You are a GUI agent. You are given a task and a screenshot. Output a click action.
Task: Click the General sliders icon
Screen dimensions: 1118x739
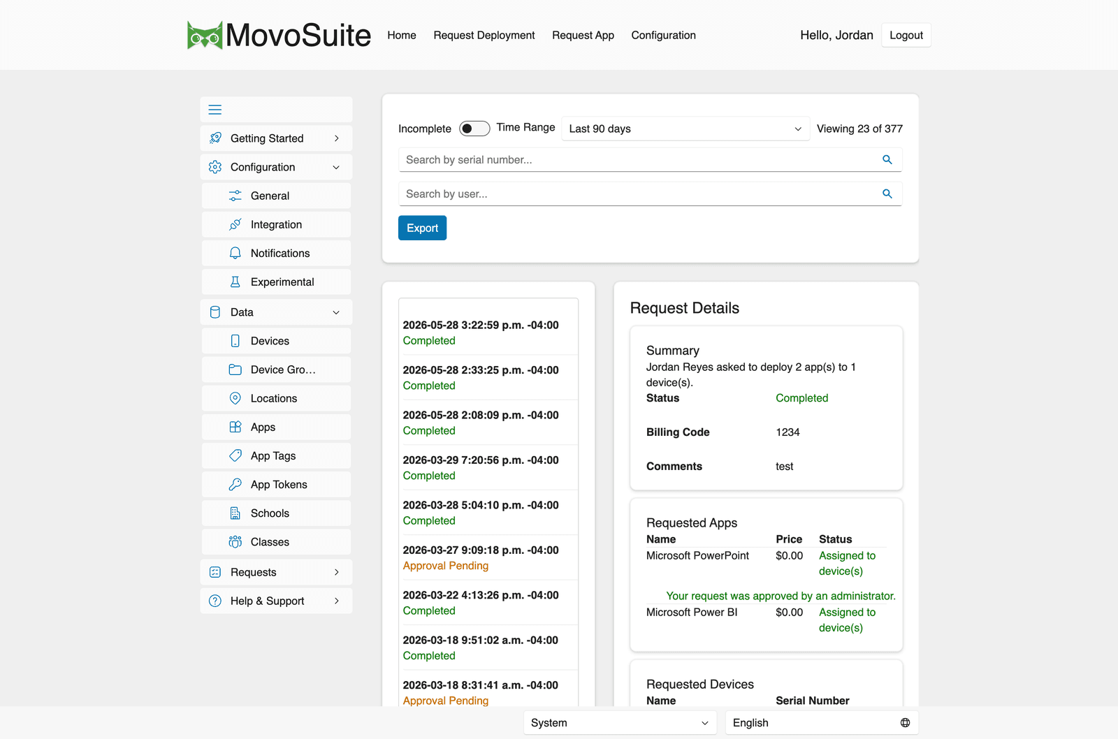click(235, 196)
